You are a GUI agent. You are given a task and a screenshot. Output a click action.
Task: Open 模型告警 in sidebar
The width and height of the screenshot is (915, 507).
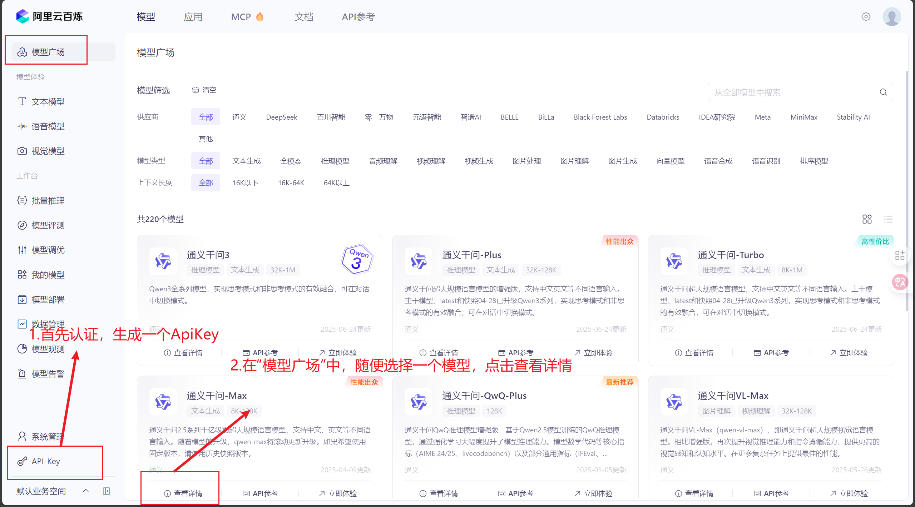click(x=48, y=374)
